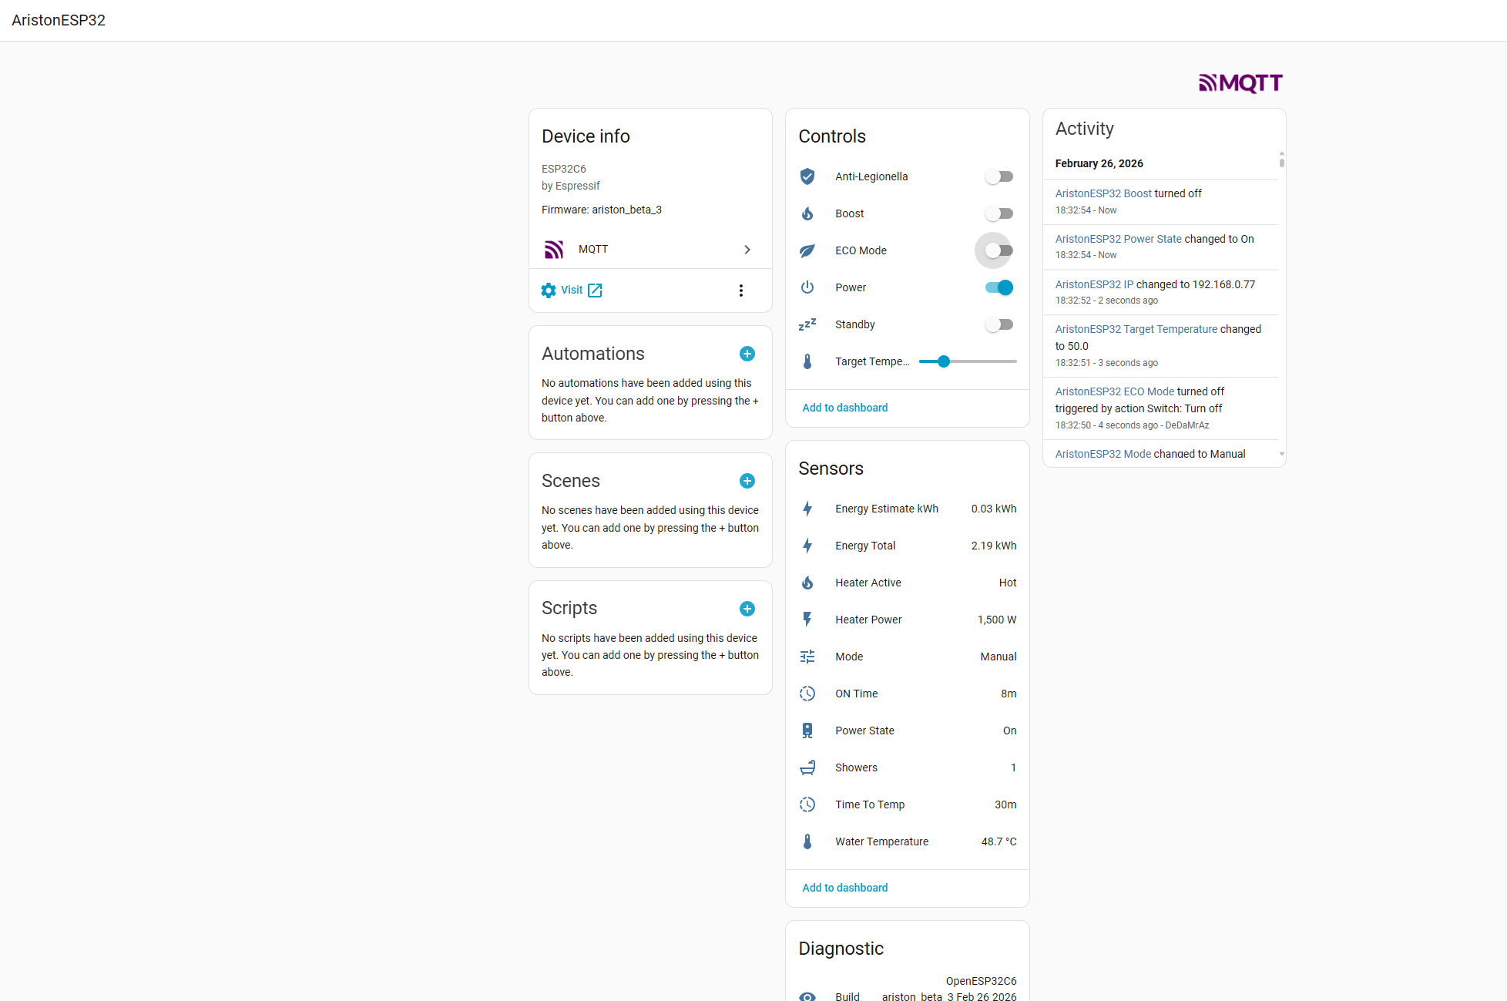Viewport: 1507px width, 1001px height.
Task: Open the three-dot device menu
Action: point(740,291)
